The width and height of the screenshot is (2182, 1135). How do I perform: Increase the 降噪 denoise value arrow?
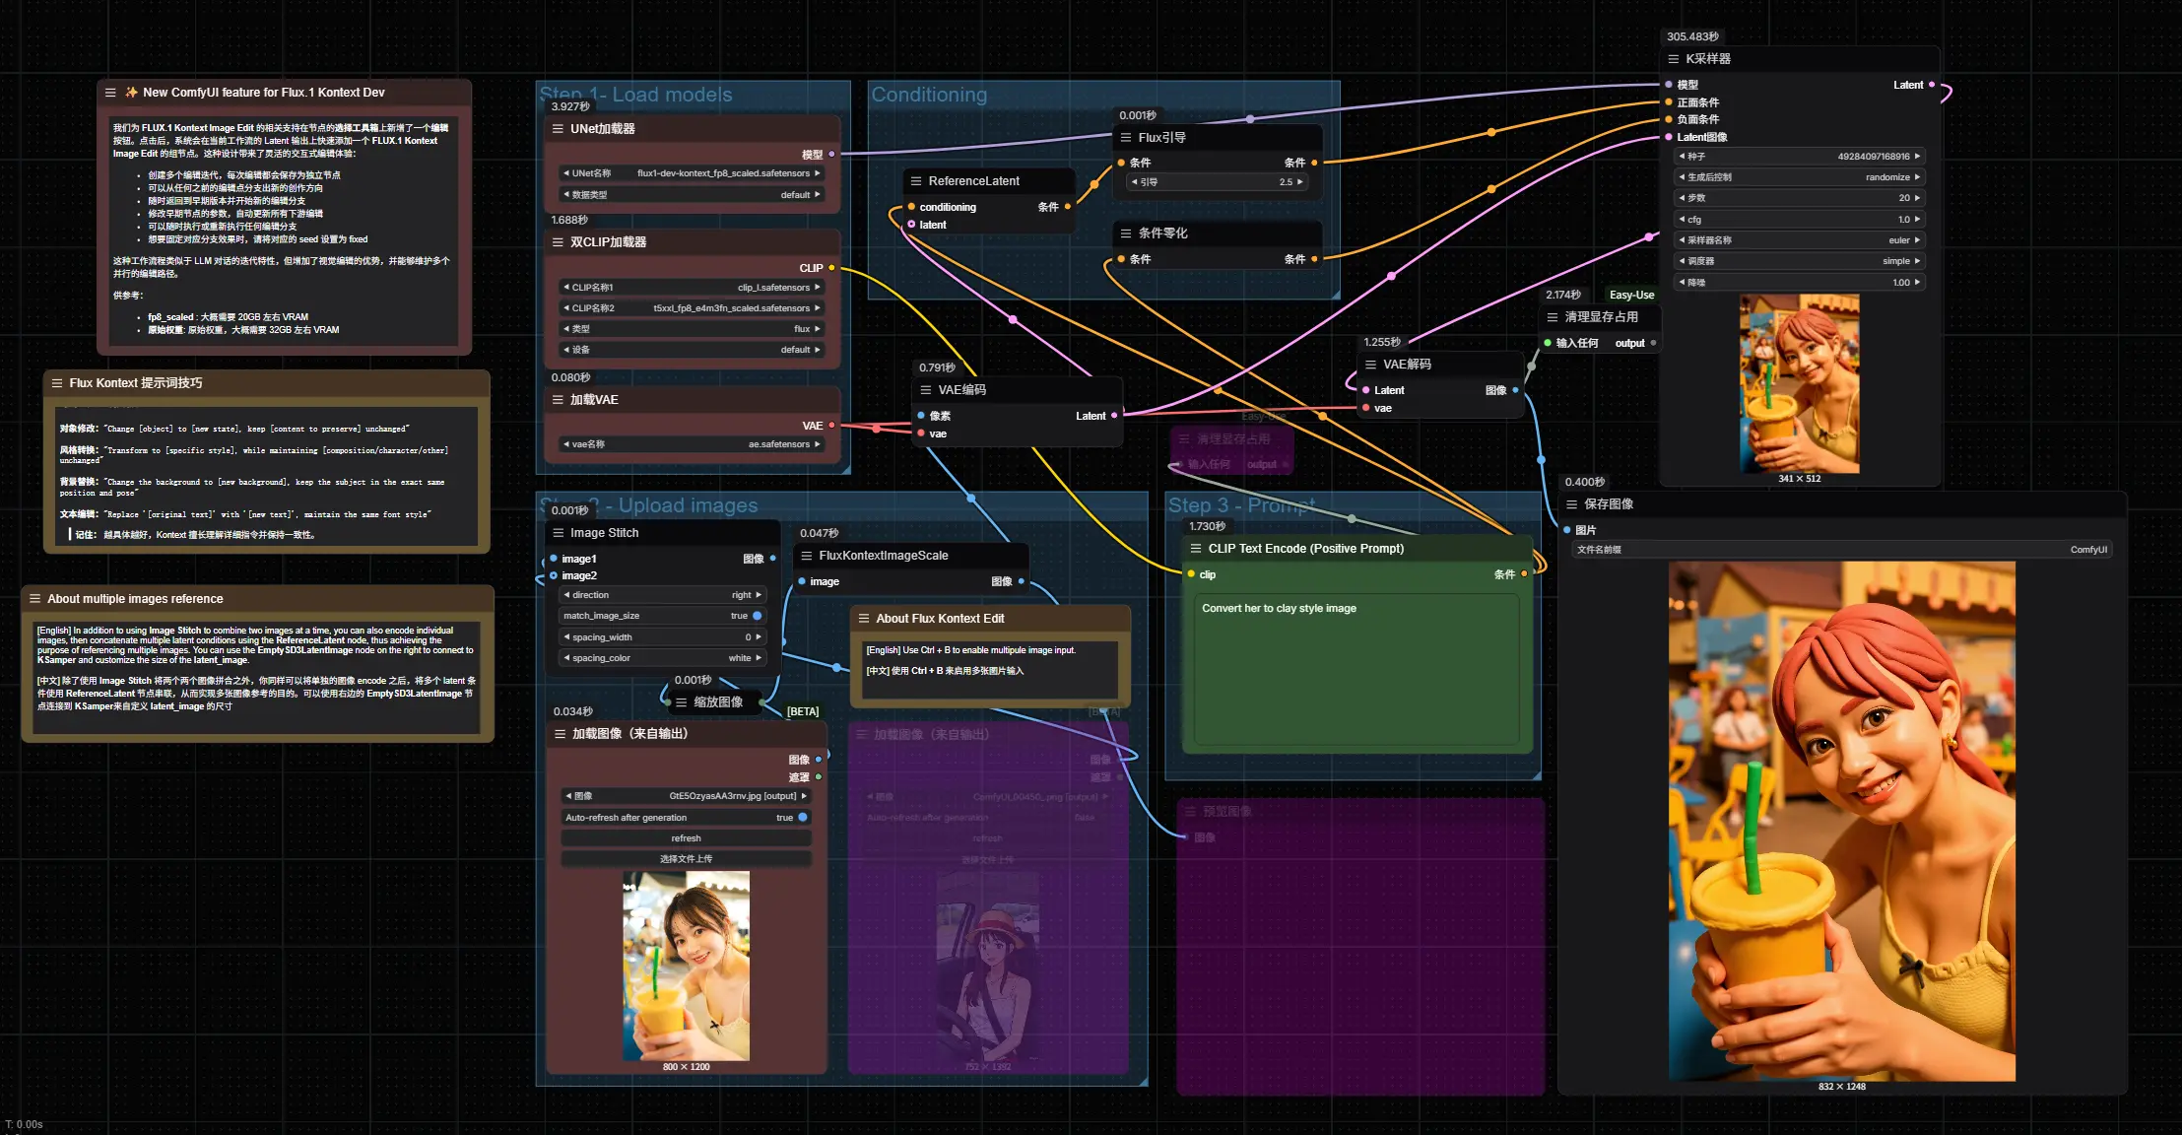[1917, 283]
